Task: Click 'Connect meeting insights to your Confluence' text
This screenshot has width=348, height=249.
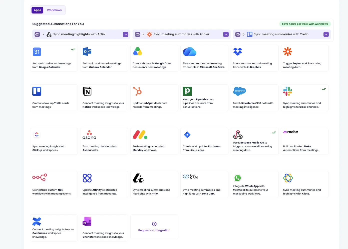Action: click(53, 233)
